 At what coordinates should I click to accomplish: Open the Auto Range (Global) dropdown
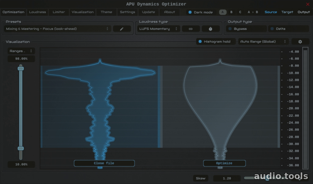pos(263,42)
